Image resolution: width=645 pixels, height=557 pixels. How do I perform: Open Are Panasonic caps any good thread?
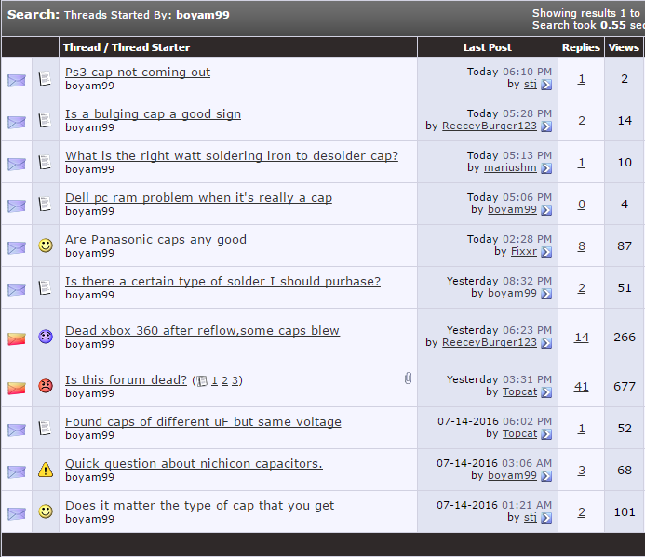[155, 240]
